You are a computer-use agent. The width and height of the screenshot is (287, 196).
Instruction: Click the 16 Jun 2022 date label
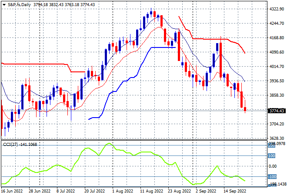(12, 191)
